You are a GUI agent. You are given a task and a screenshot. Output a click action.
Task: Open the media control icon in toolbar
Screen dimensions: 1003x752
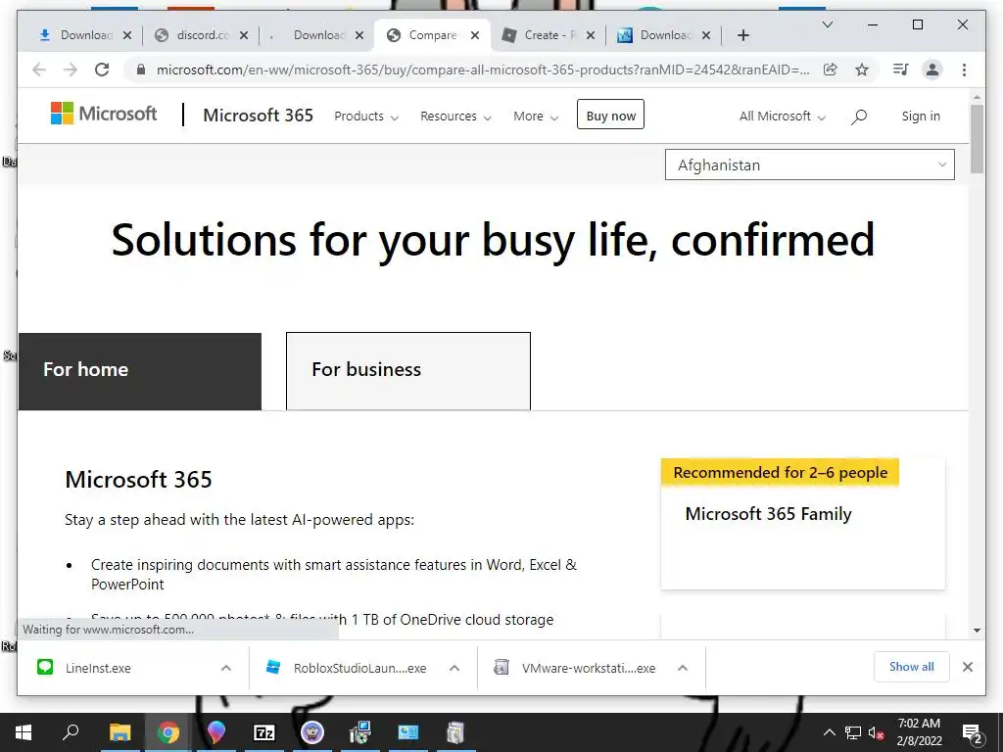tap(901, 70)
